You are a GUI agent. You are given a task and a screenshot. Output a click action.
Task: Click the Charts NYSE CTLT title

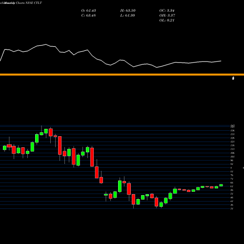click(29, 3)
